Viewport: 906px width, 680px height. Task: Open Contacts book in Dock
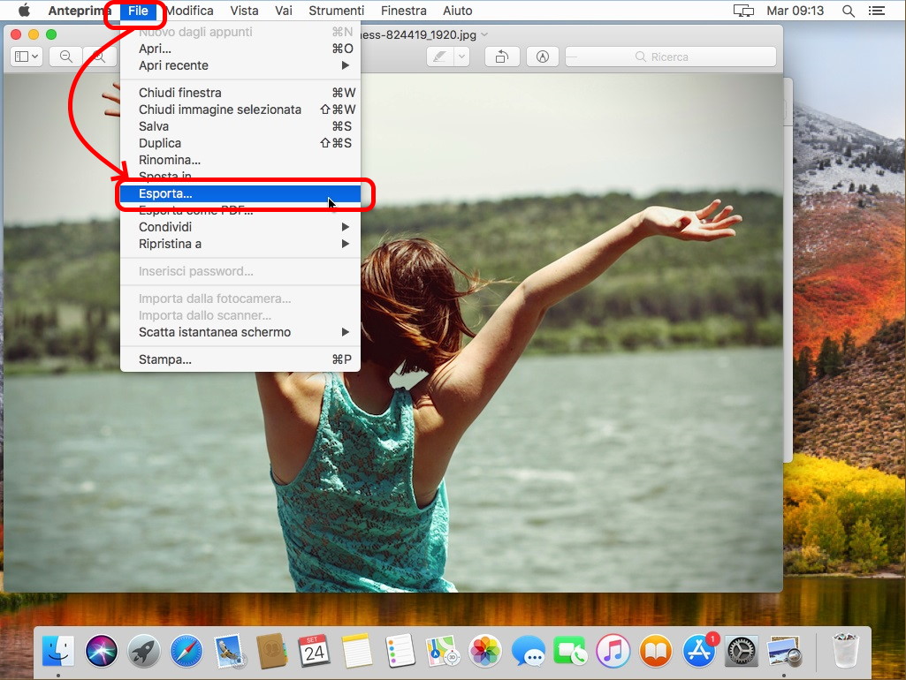271,651
